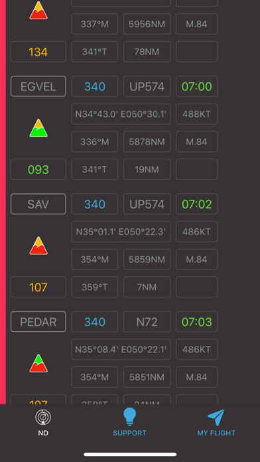The width and height of the screenshot is (260, 462).
Task: Tap the UP574 airway in SAV row
Action: (x=147, y=204)
